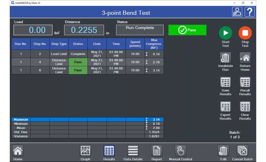
Task: Click the Status column header
Action: pos(78,44)
